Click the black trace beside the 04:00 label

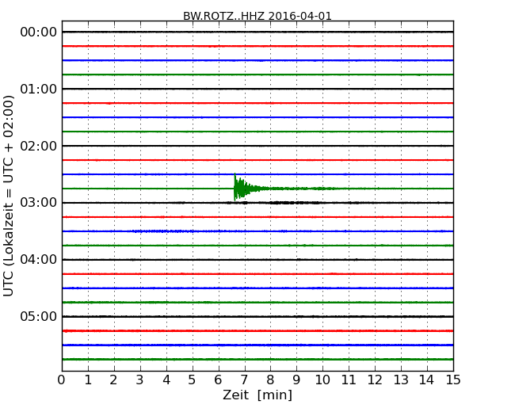coord(257,260)
